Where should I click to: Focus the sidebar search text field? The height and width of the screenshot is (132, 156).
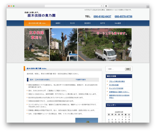pyautogui.click(x=116, y=69)
